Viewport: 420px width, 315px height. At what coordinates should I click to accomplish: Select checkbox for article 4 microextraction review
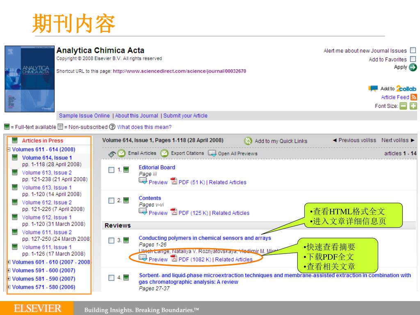(112, 278)
